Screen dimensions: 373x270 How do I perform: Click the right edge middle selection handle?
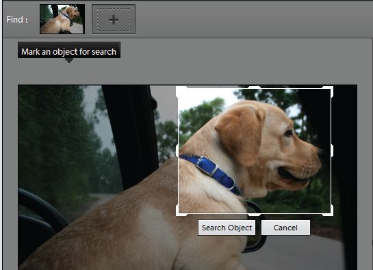pyautogui.click(x=332, y=150)
